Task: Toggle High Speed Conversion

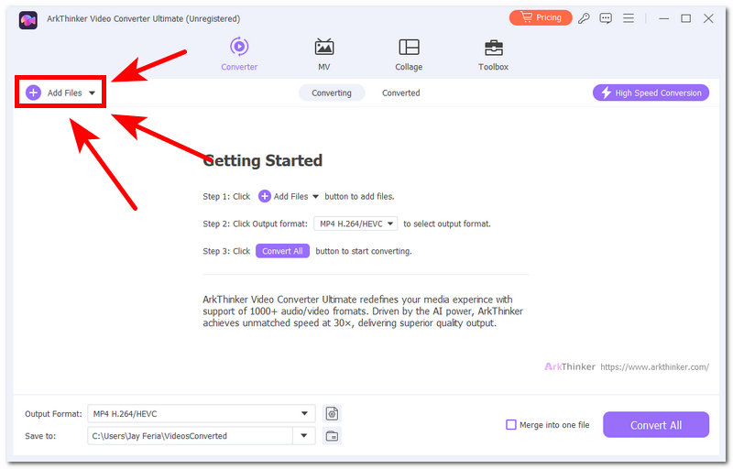Action: pos(651,93)
